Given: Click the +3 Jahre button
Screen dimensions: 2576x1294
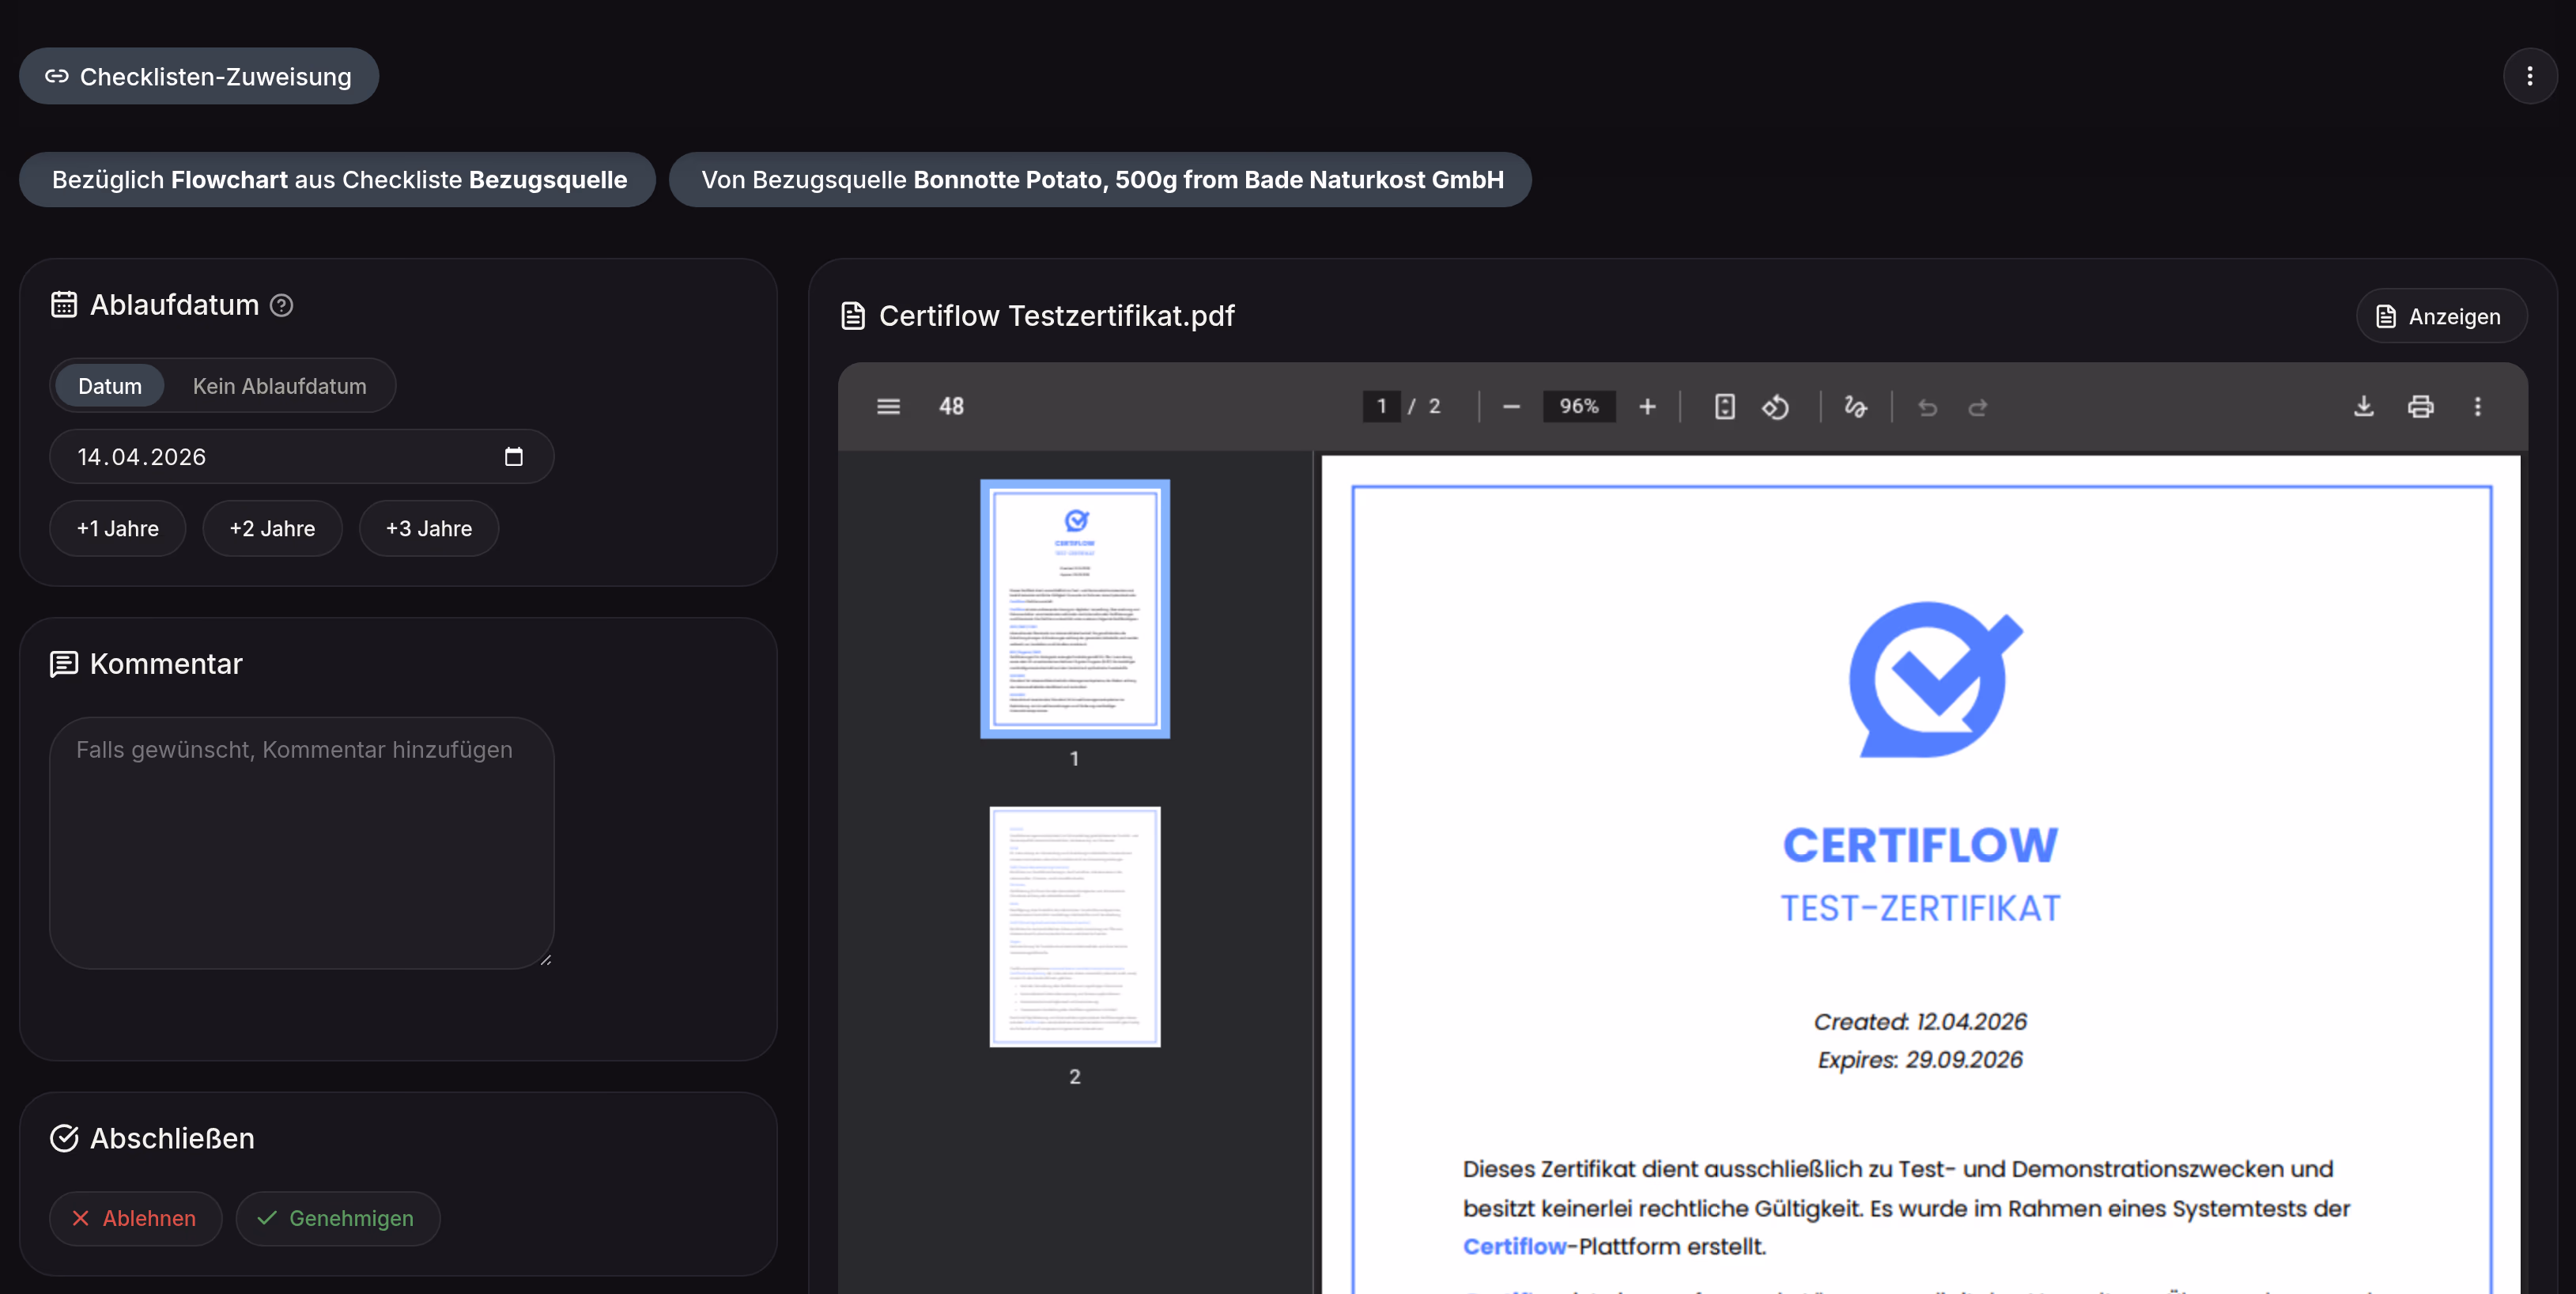Looking at the screenshot, I should (x=429, y=528).
